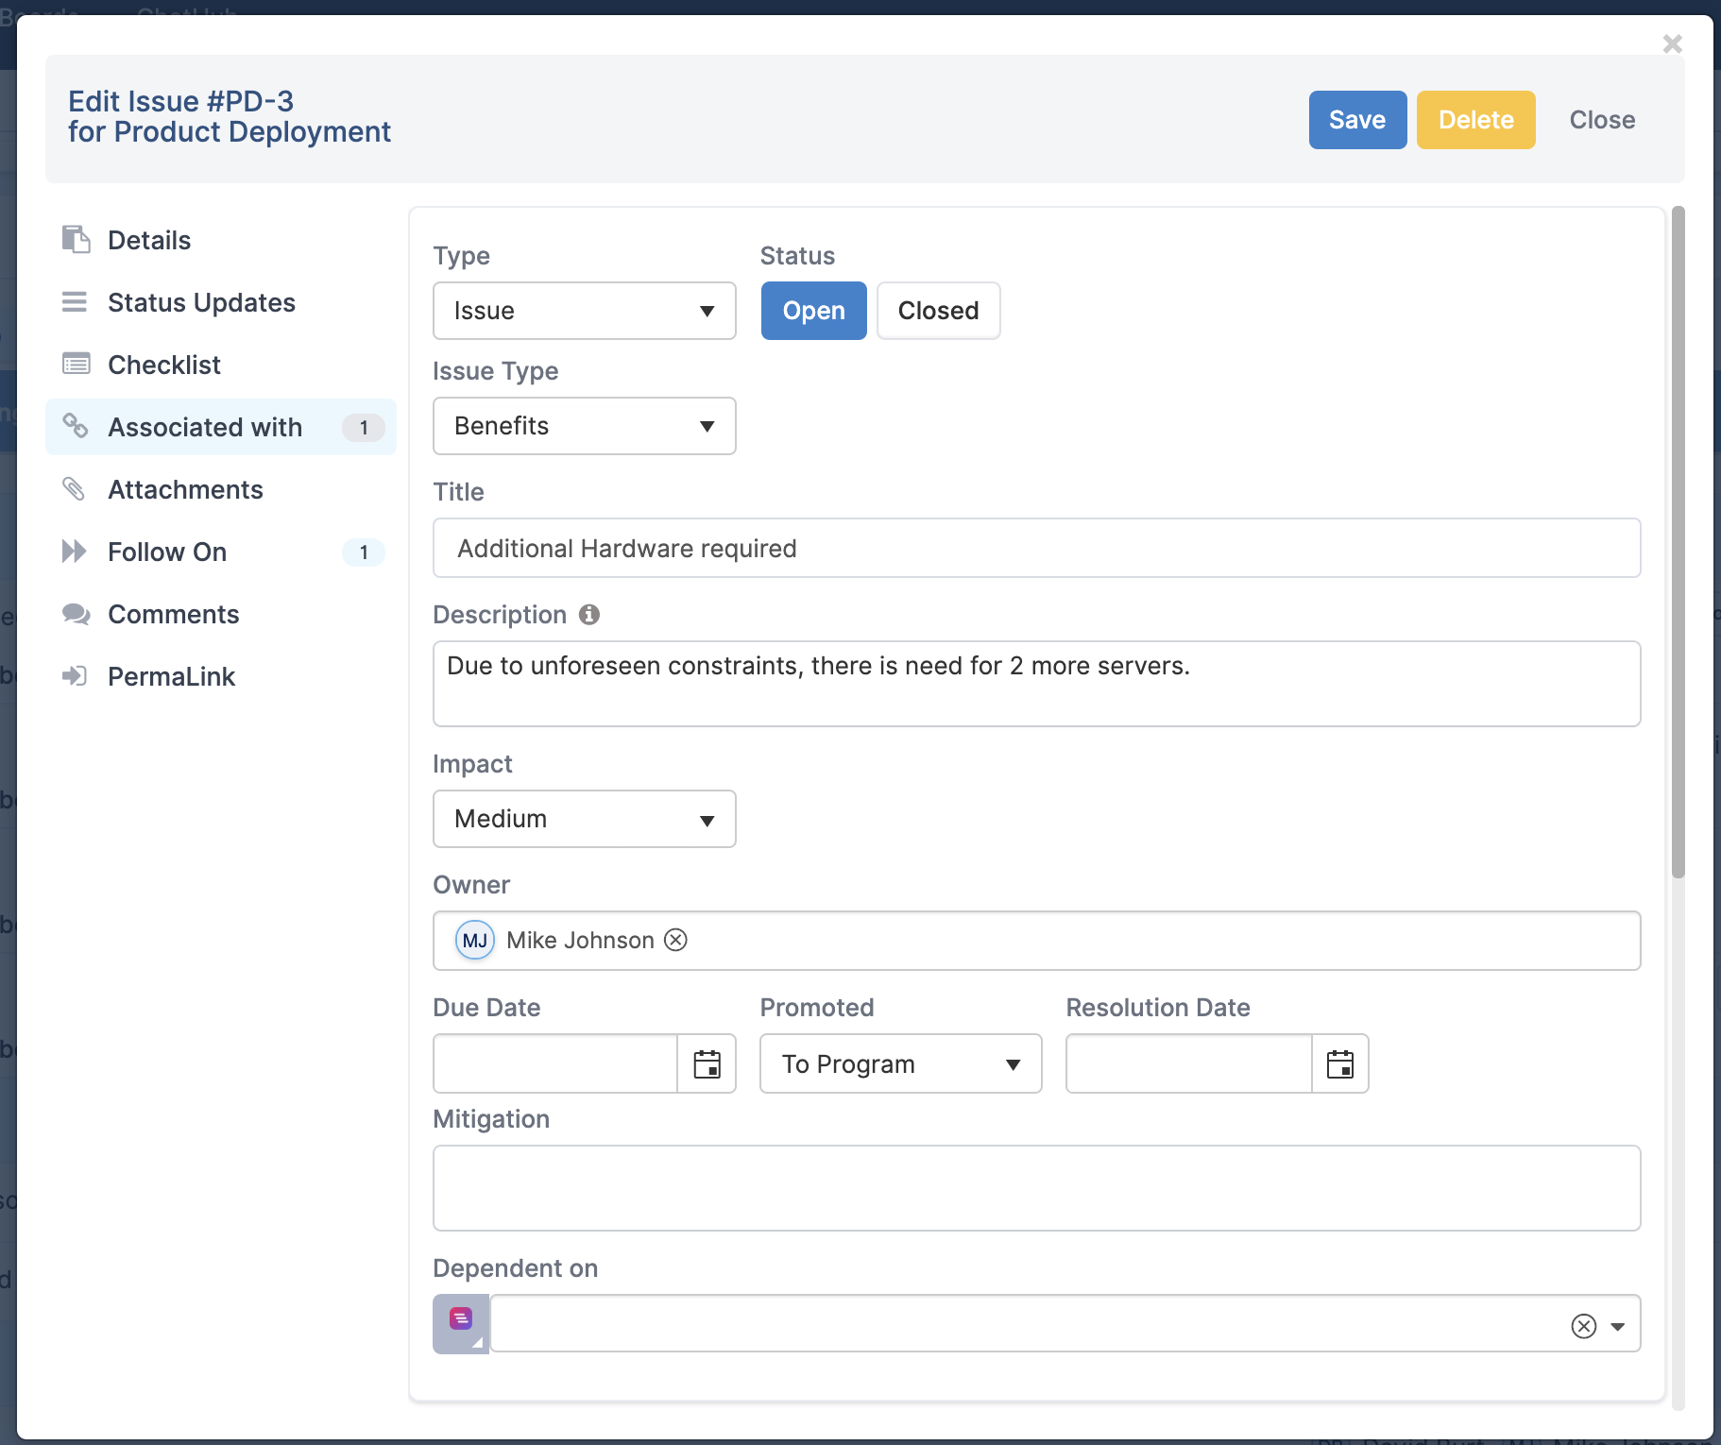Open the PermaLink tab
The image size is (1721, 1445).
coord(221,676)
